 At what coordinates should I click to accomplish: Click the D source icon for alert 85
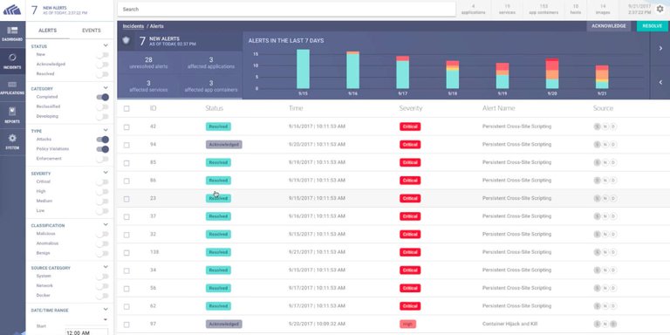point(613,162)
